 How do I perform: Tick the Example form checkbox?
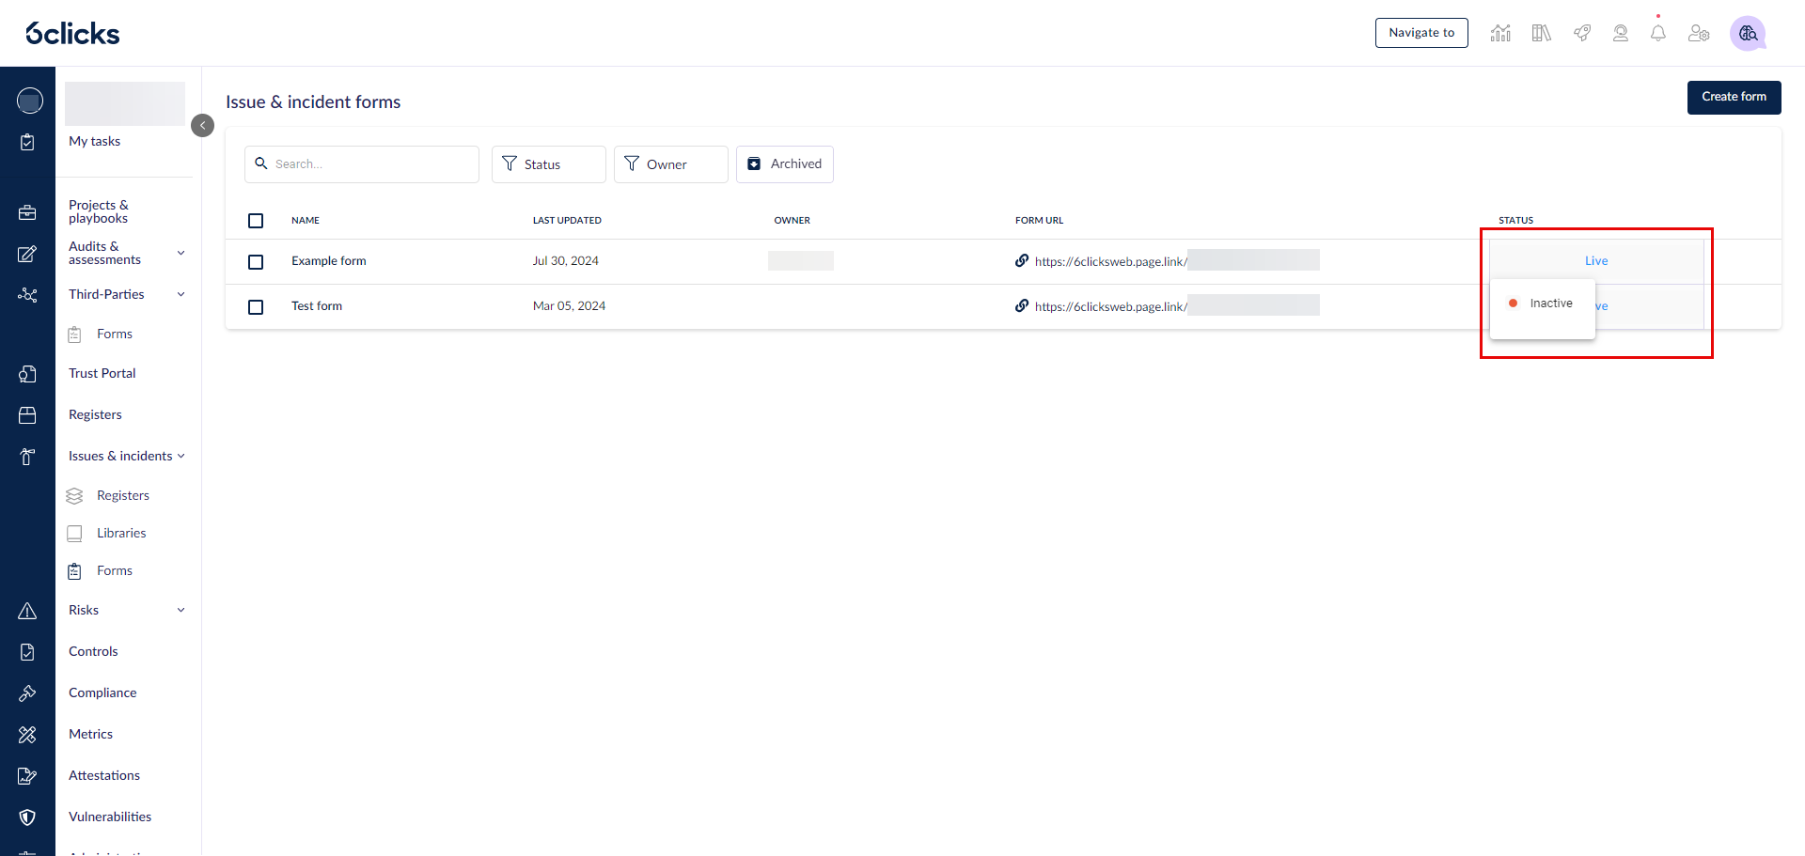click(256, 262)
